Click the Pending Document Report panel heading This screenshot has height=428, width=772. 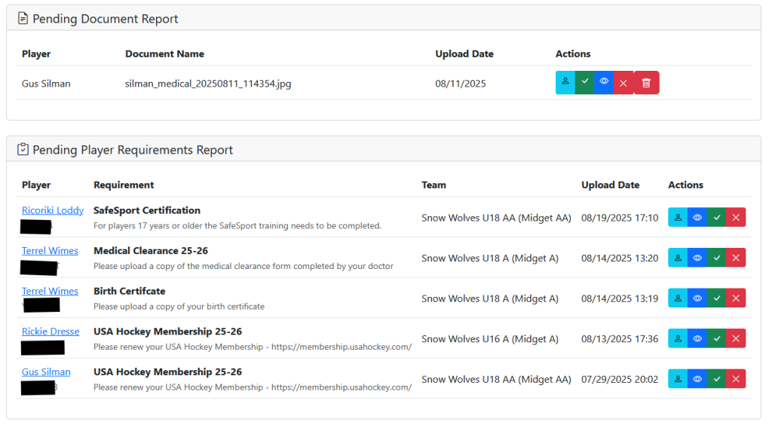tap(106, 19)
